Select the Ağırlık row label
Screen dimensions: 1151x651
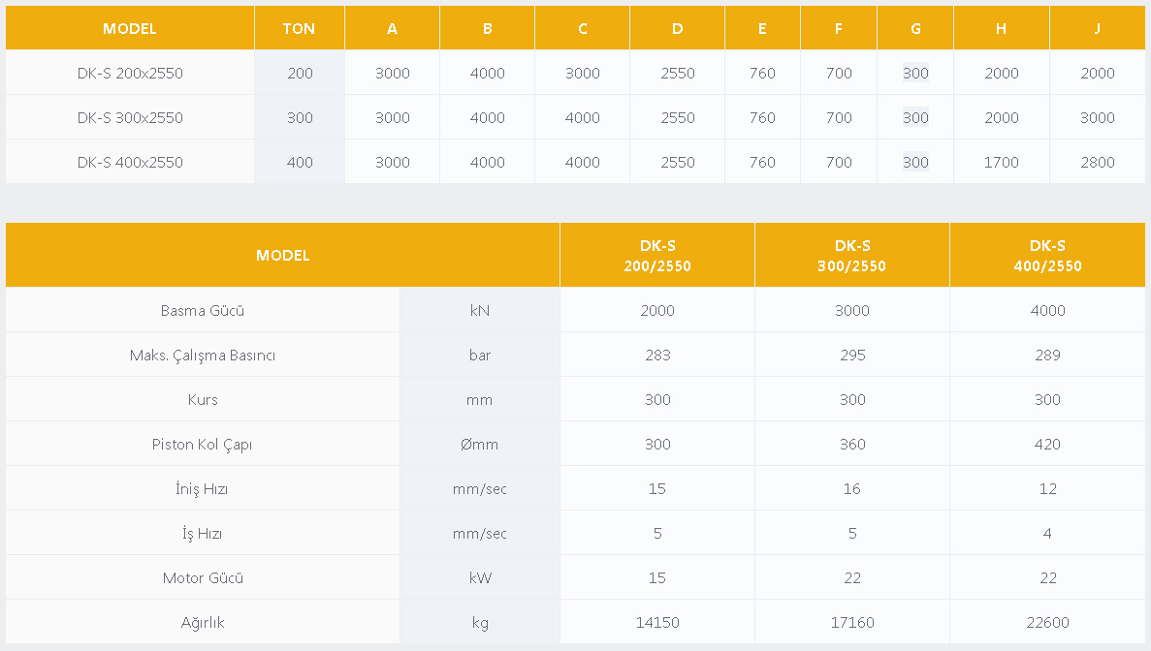coord(203,623)
